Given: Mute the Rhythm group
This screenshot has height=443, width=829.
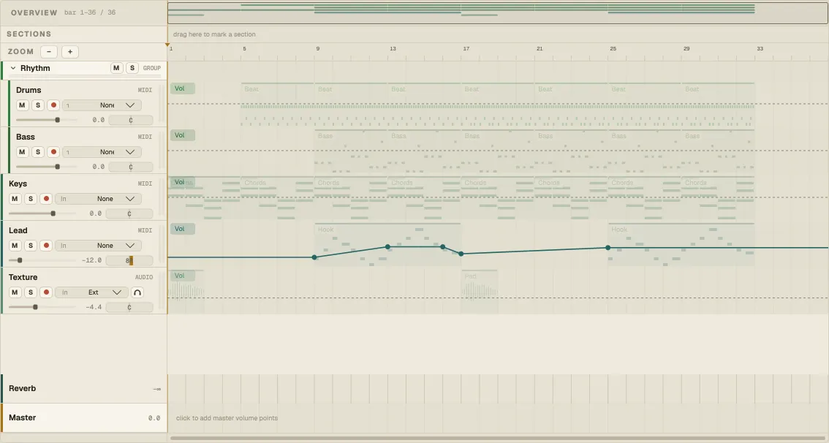Looking at the screenshot, I should [116, 68].
